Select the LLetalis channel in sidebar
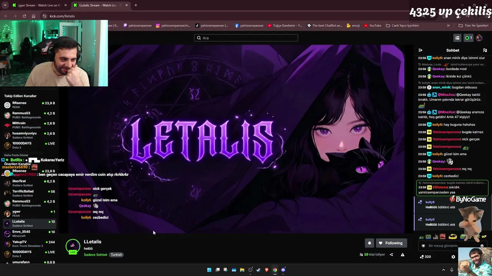 tap(29, 223)
